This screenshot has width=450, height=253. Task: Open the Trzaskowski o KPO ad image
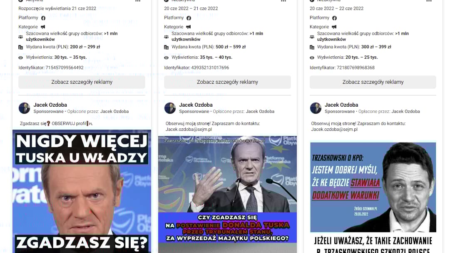pyautogui.click(x=373, y=187)
